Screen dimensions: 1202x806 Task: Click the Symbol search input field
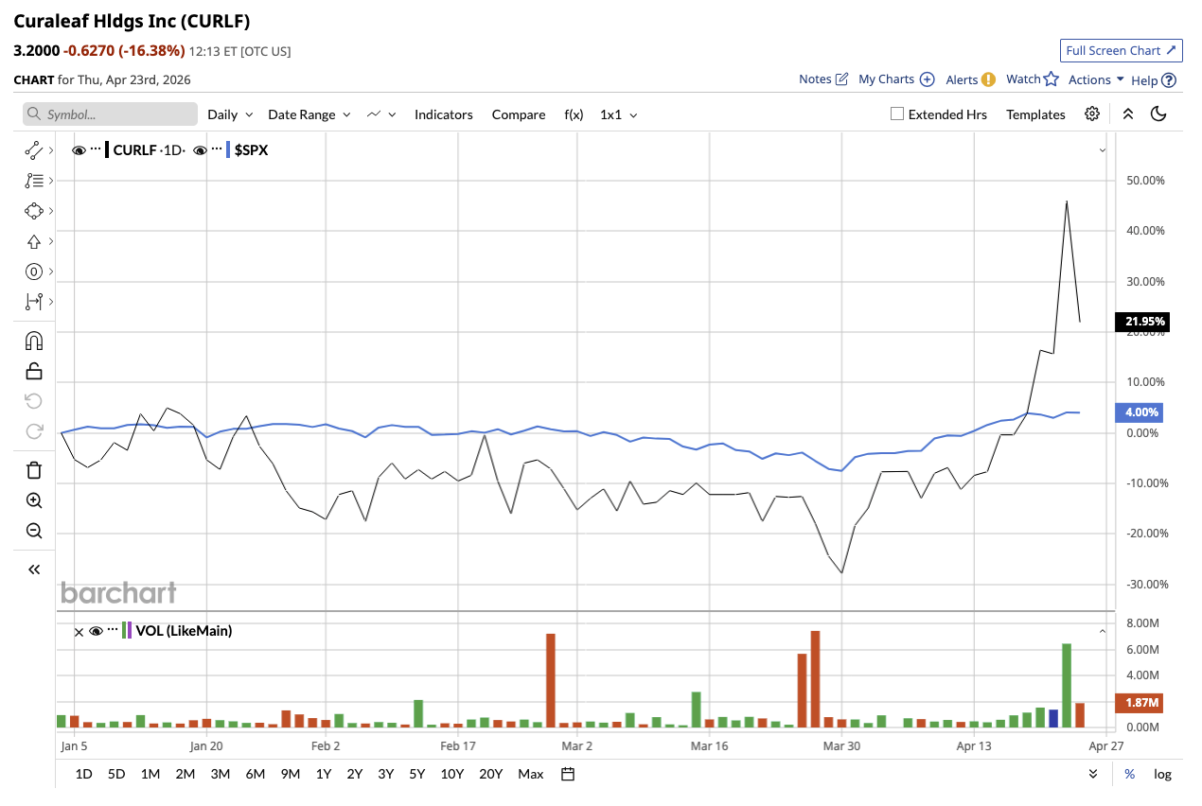111,114
